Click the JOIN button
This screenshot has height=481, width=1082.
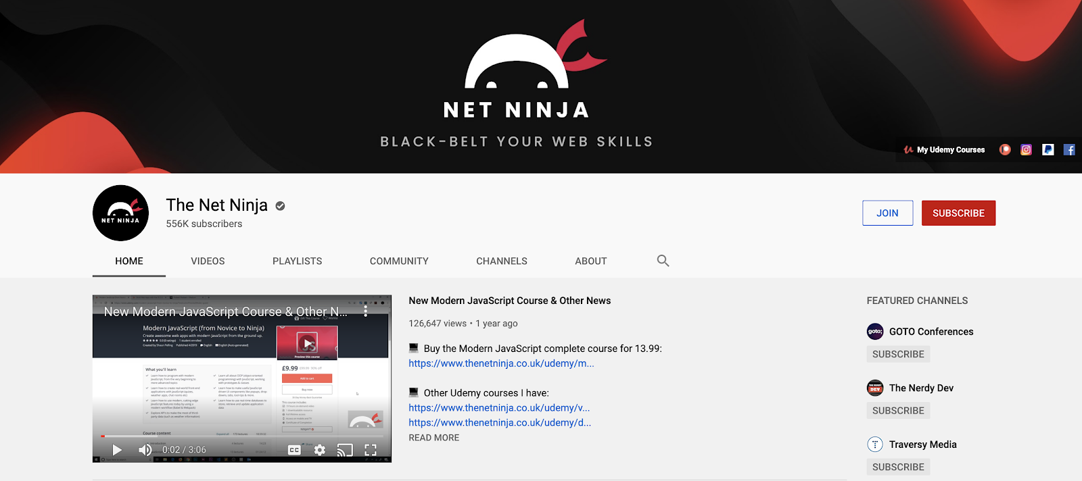pos(888,213)
